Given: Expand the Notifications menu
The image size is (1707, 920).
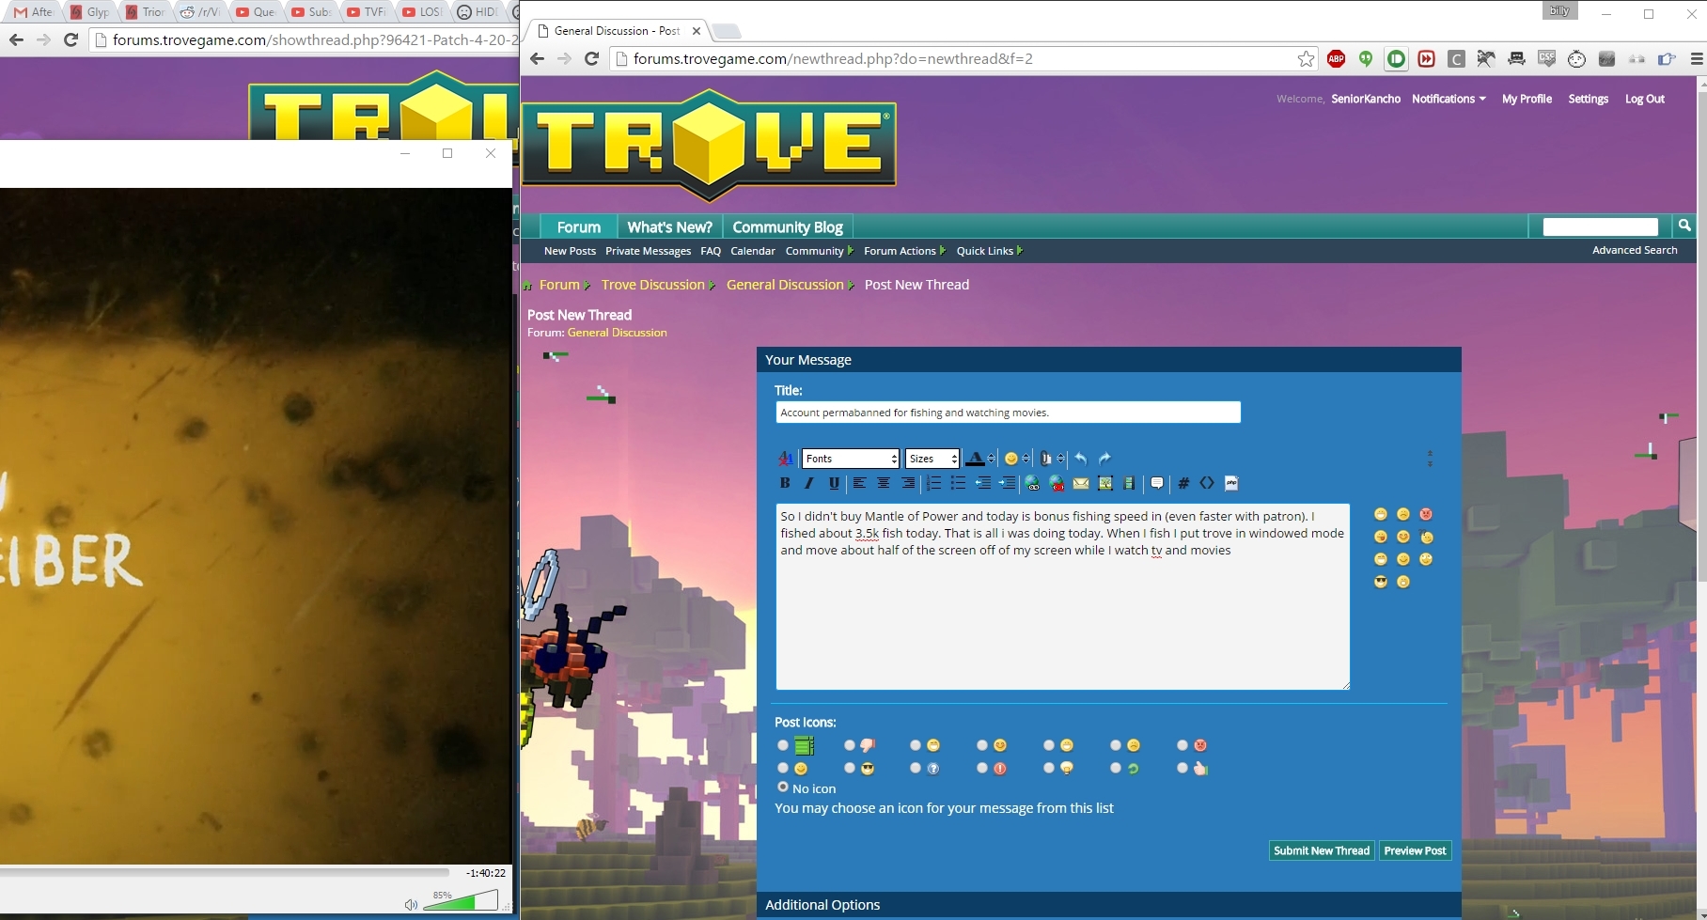Looking at the screenshot, I should (1449, 99).
